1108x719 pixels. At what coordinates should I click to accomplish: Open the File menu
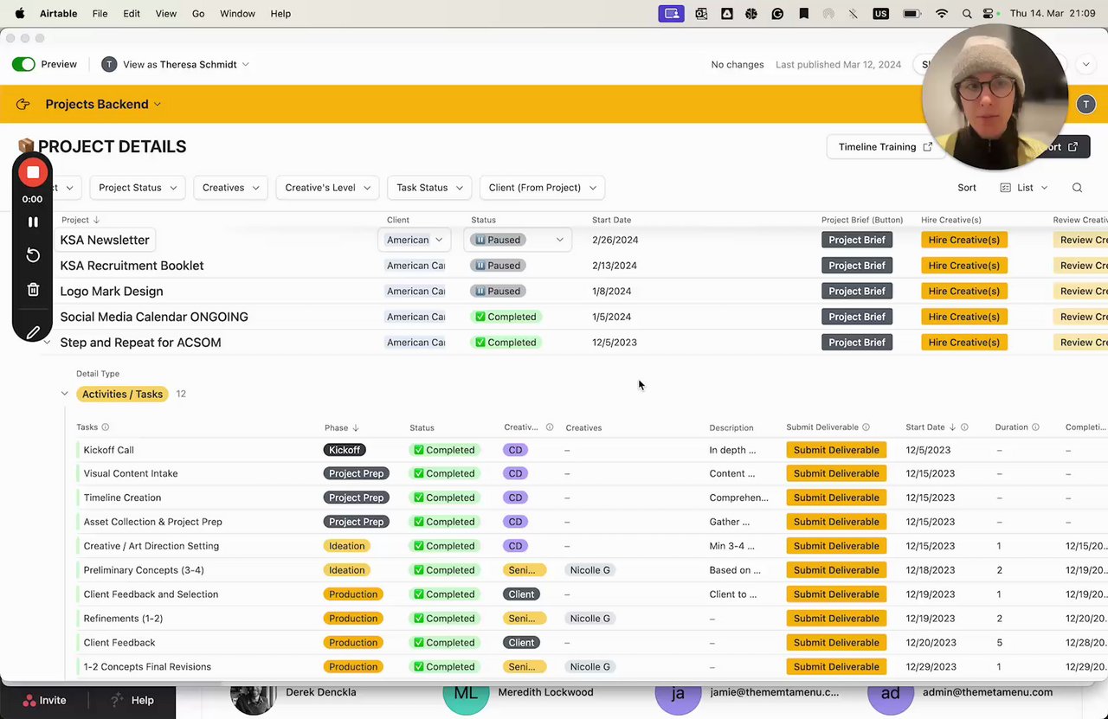[100, 14]
